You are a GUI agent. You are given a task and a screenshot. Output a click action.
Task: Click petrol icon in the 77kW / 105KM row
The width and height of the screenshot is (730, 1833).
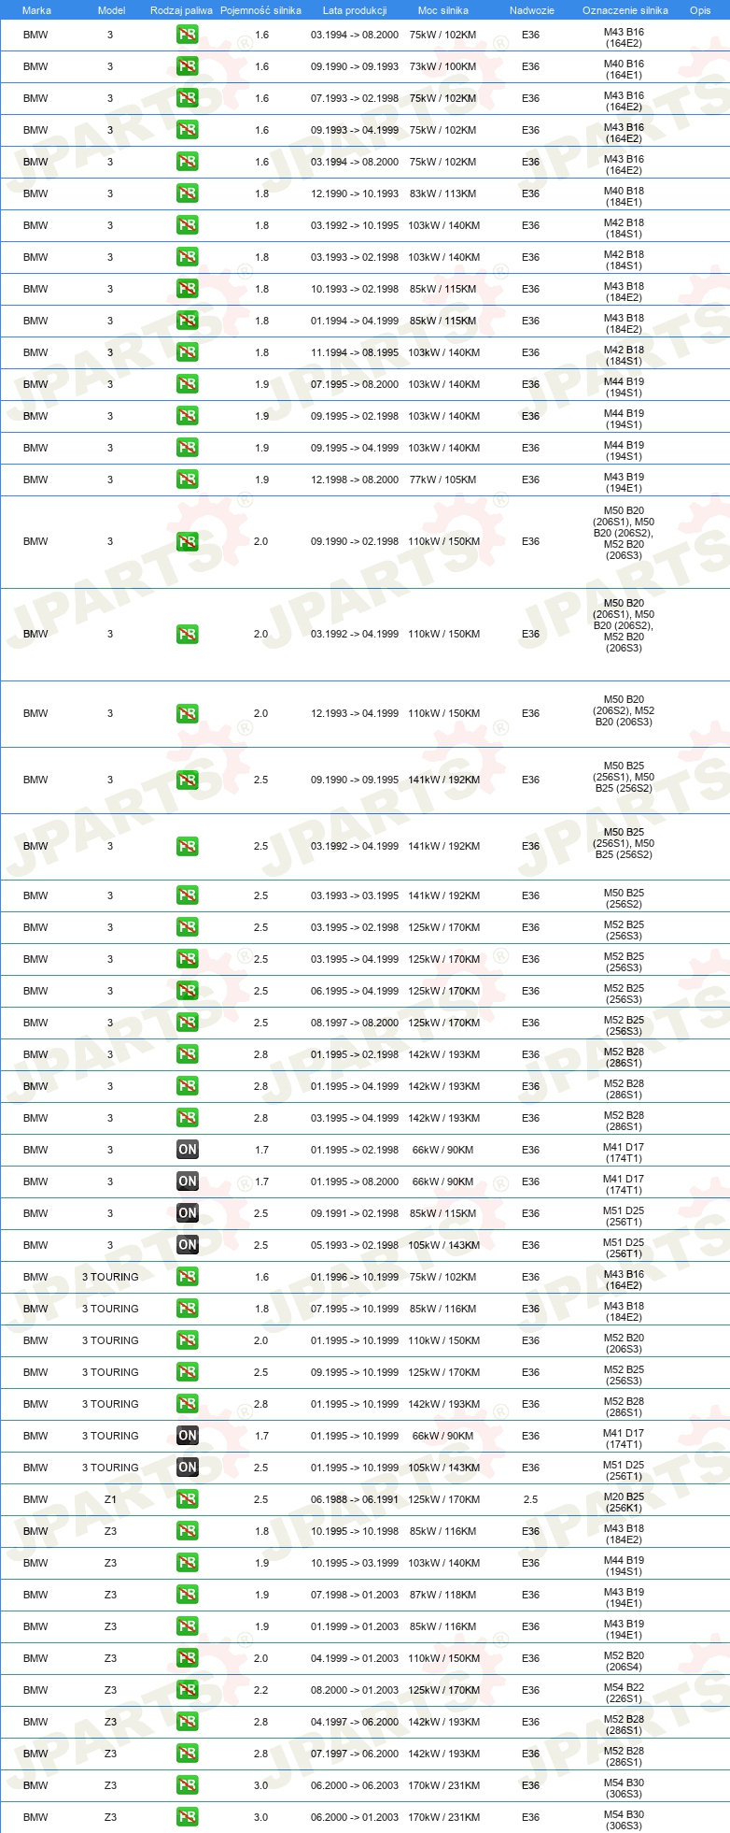click(x=188, y=480)
